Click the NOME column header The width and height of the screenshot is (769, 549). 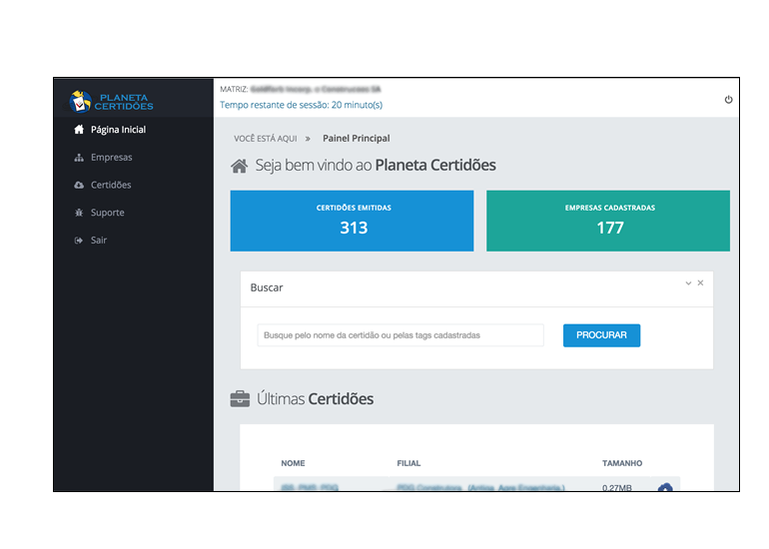293,463
